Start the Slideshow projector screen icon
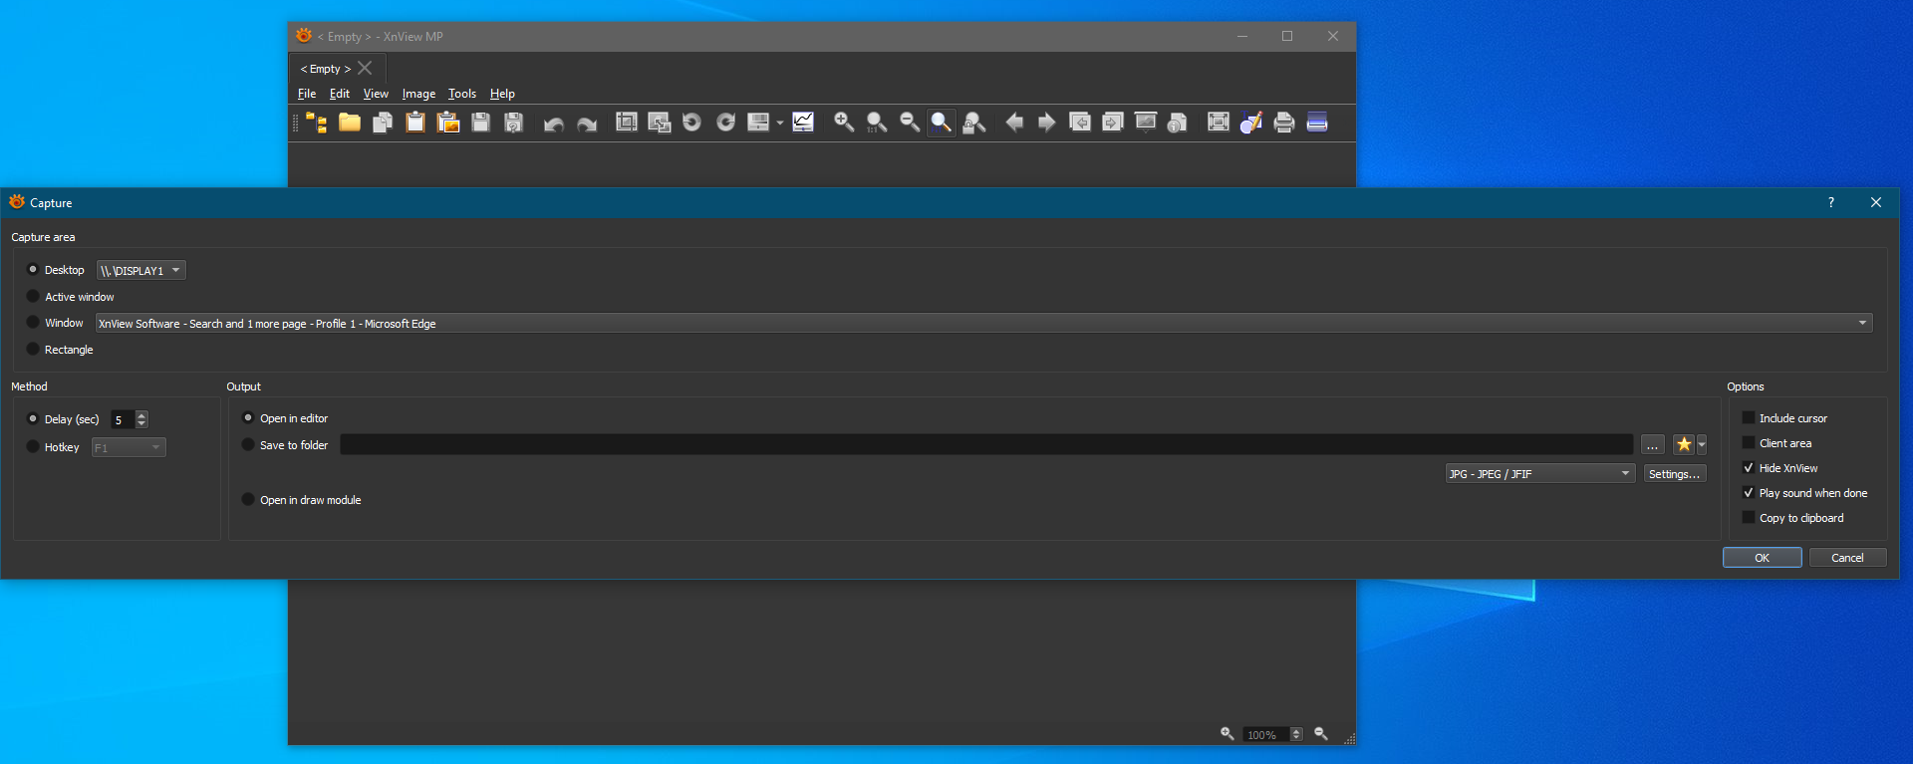Image resolution: width=1913 pixels, height=764 pixels. point(1146,123)
